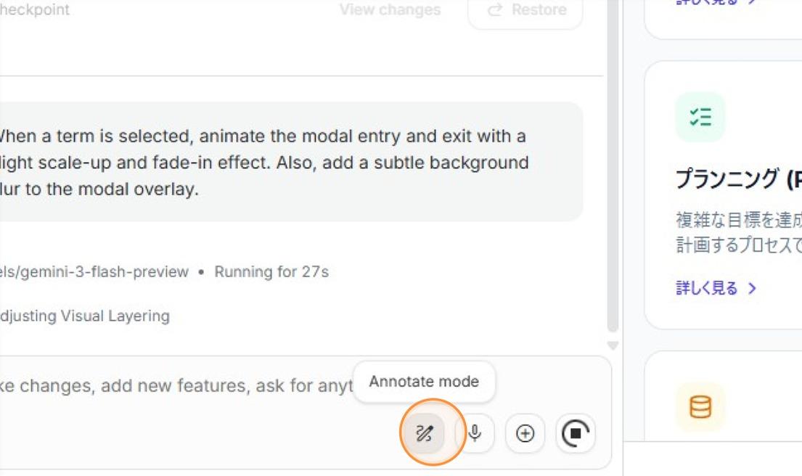802x476 pixels.
Task: Click the chat scrollbar down arrow
Action: [613, 346]
